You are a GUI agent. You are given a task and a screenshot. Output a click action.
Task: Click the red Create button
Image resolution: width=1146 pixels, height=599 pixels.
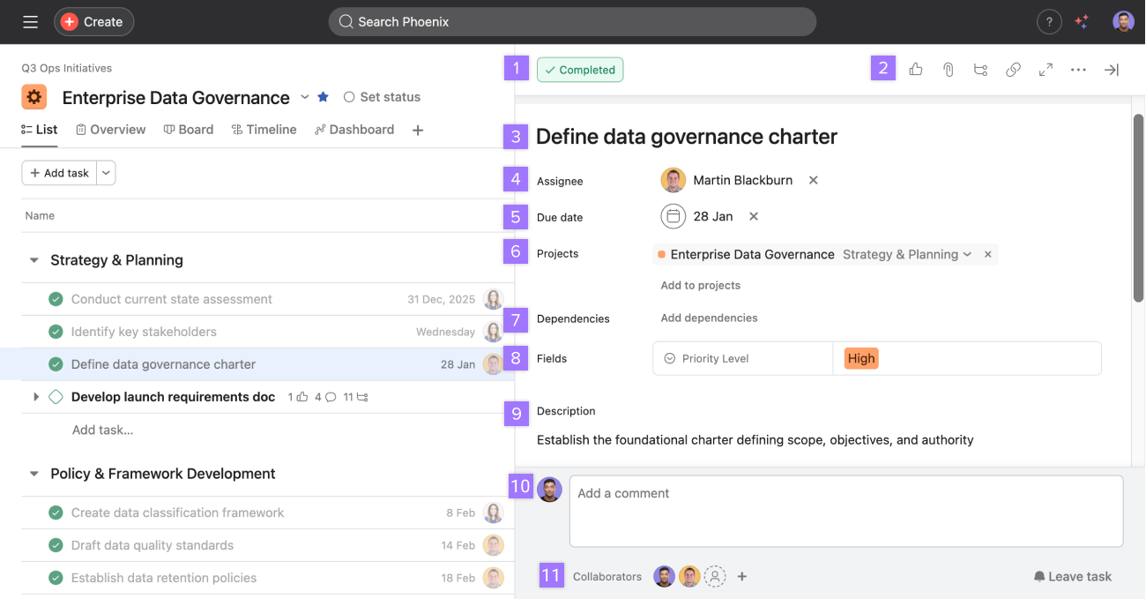tap(93, 22)
